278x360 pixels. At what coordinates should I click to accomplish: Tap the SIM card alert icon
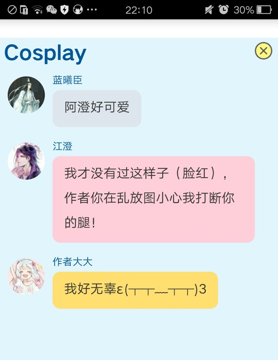point(24,10)
